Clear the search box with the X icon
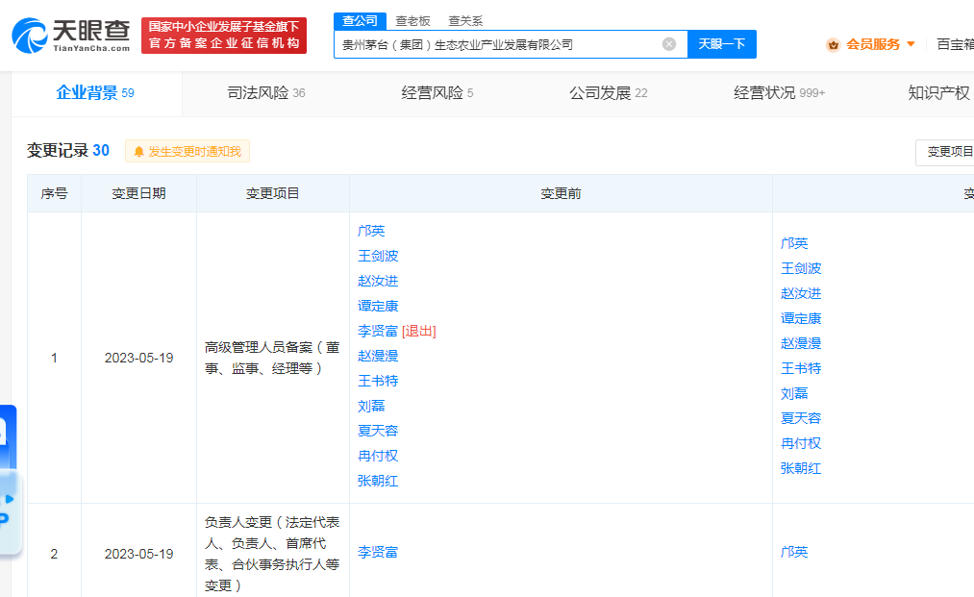Image resolution: width=974 pixels, height=597 pixels. point(669,44)
